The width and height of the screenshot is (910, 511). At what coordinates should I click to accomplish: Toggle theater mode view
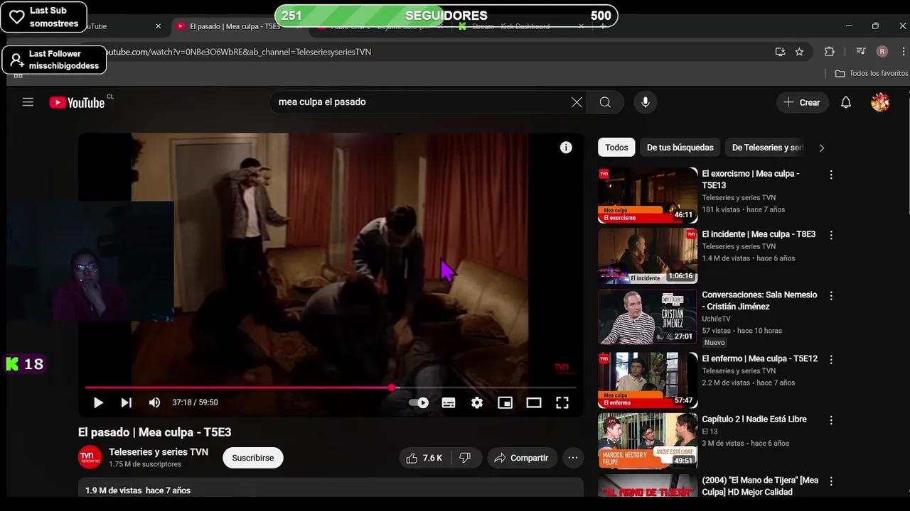pyautogui.click(x=534, y=402)
